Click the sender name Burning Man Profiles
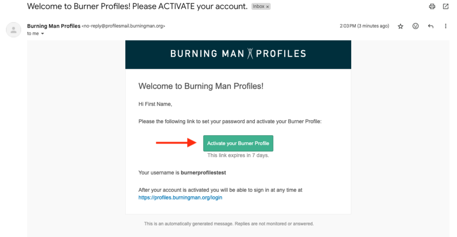This screenshot has width=457, height=237. pos(54,26)
